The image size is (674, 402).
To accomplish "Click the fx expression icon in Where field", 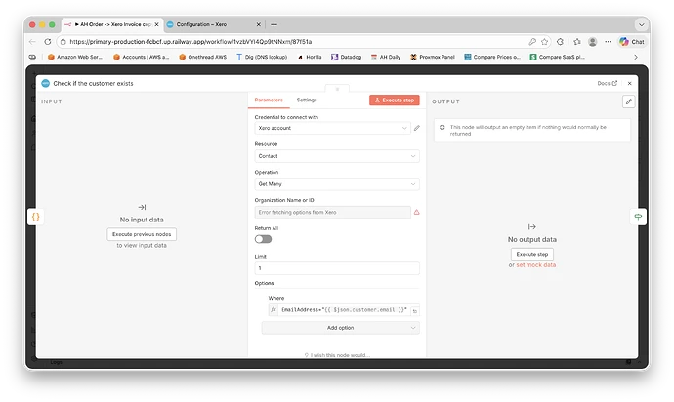I will pos(274,309).
